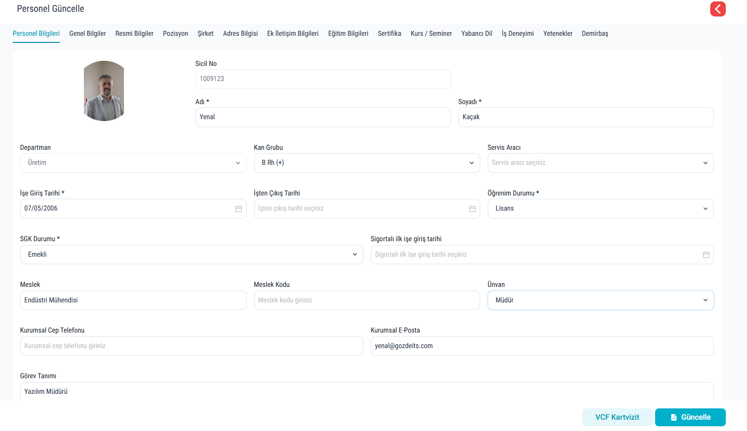Click the Soyadı input field
Viewport: 747px width, 431px height.
click(x=586, y=117)
